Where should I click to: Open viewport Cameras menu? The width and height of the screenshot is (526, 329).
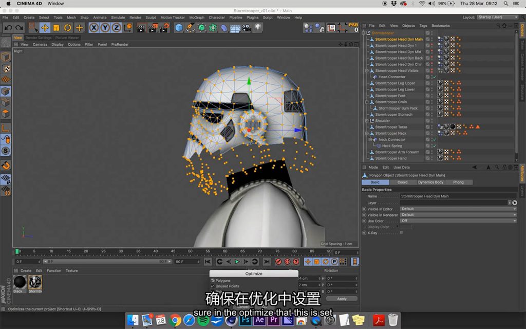40,44
